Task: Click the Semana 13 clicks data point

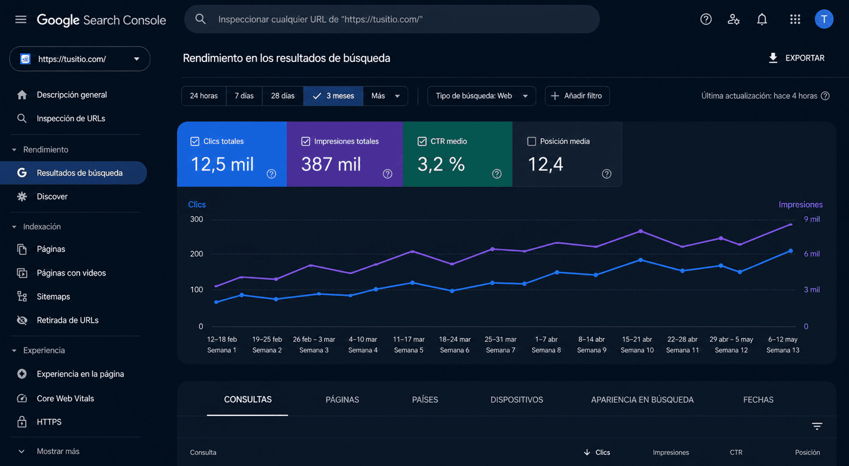Action: 791,251
